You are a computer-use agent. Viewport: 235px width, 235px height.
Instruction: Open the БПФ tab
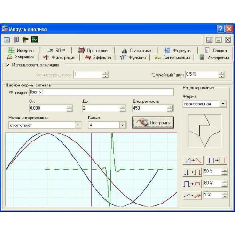point(56,50)
